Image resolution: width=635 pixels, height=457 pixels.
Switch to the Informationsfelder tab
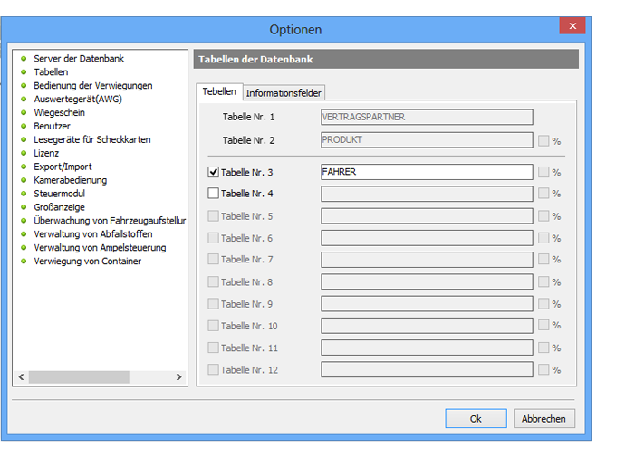coord(284,92)
